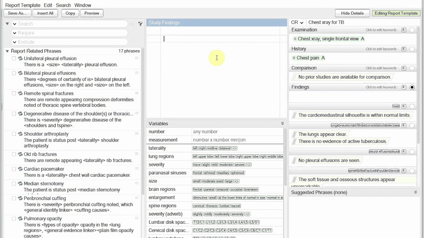Click the Variables list vertical scrollbar

tap(285, 157)
